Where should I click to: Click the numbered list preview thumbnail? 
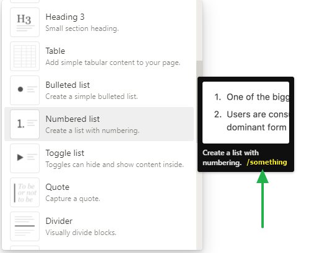[x=246, y=113]
